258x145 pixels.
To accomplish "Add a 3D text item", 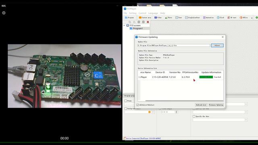I will [232, 17].
